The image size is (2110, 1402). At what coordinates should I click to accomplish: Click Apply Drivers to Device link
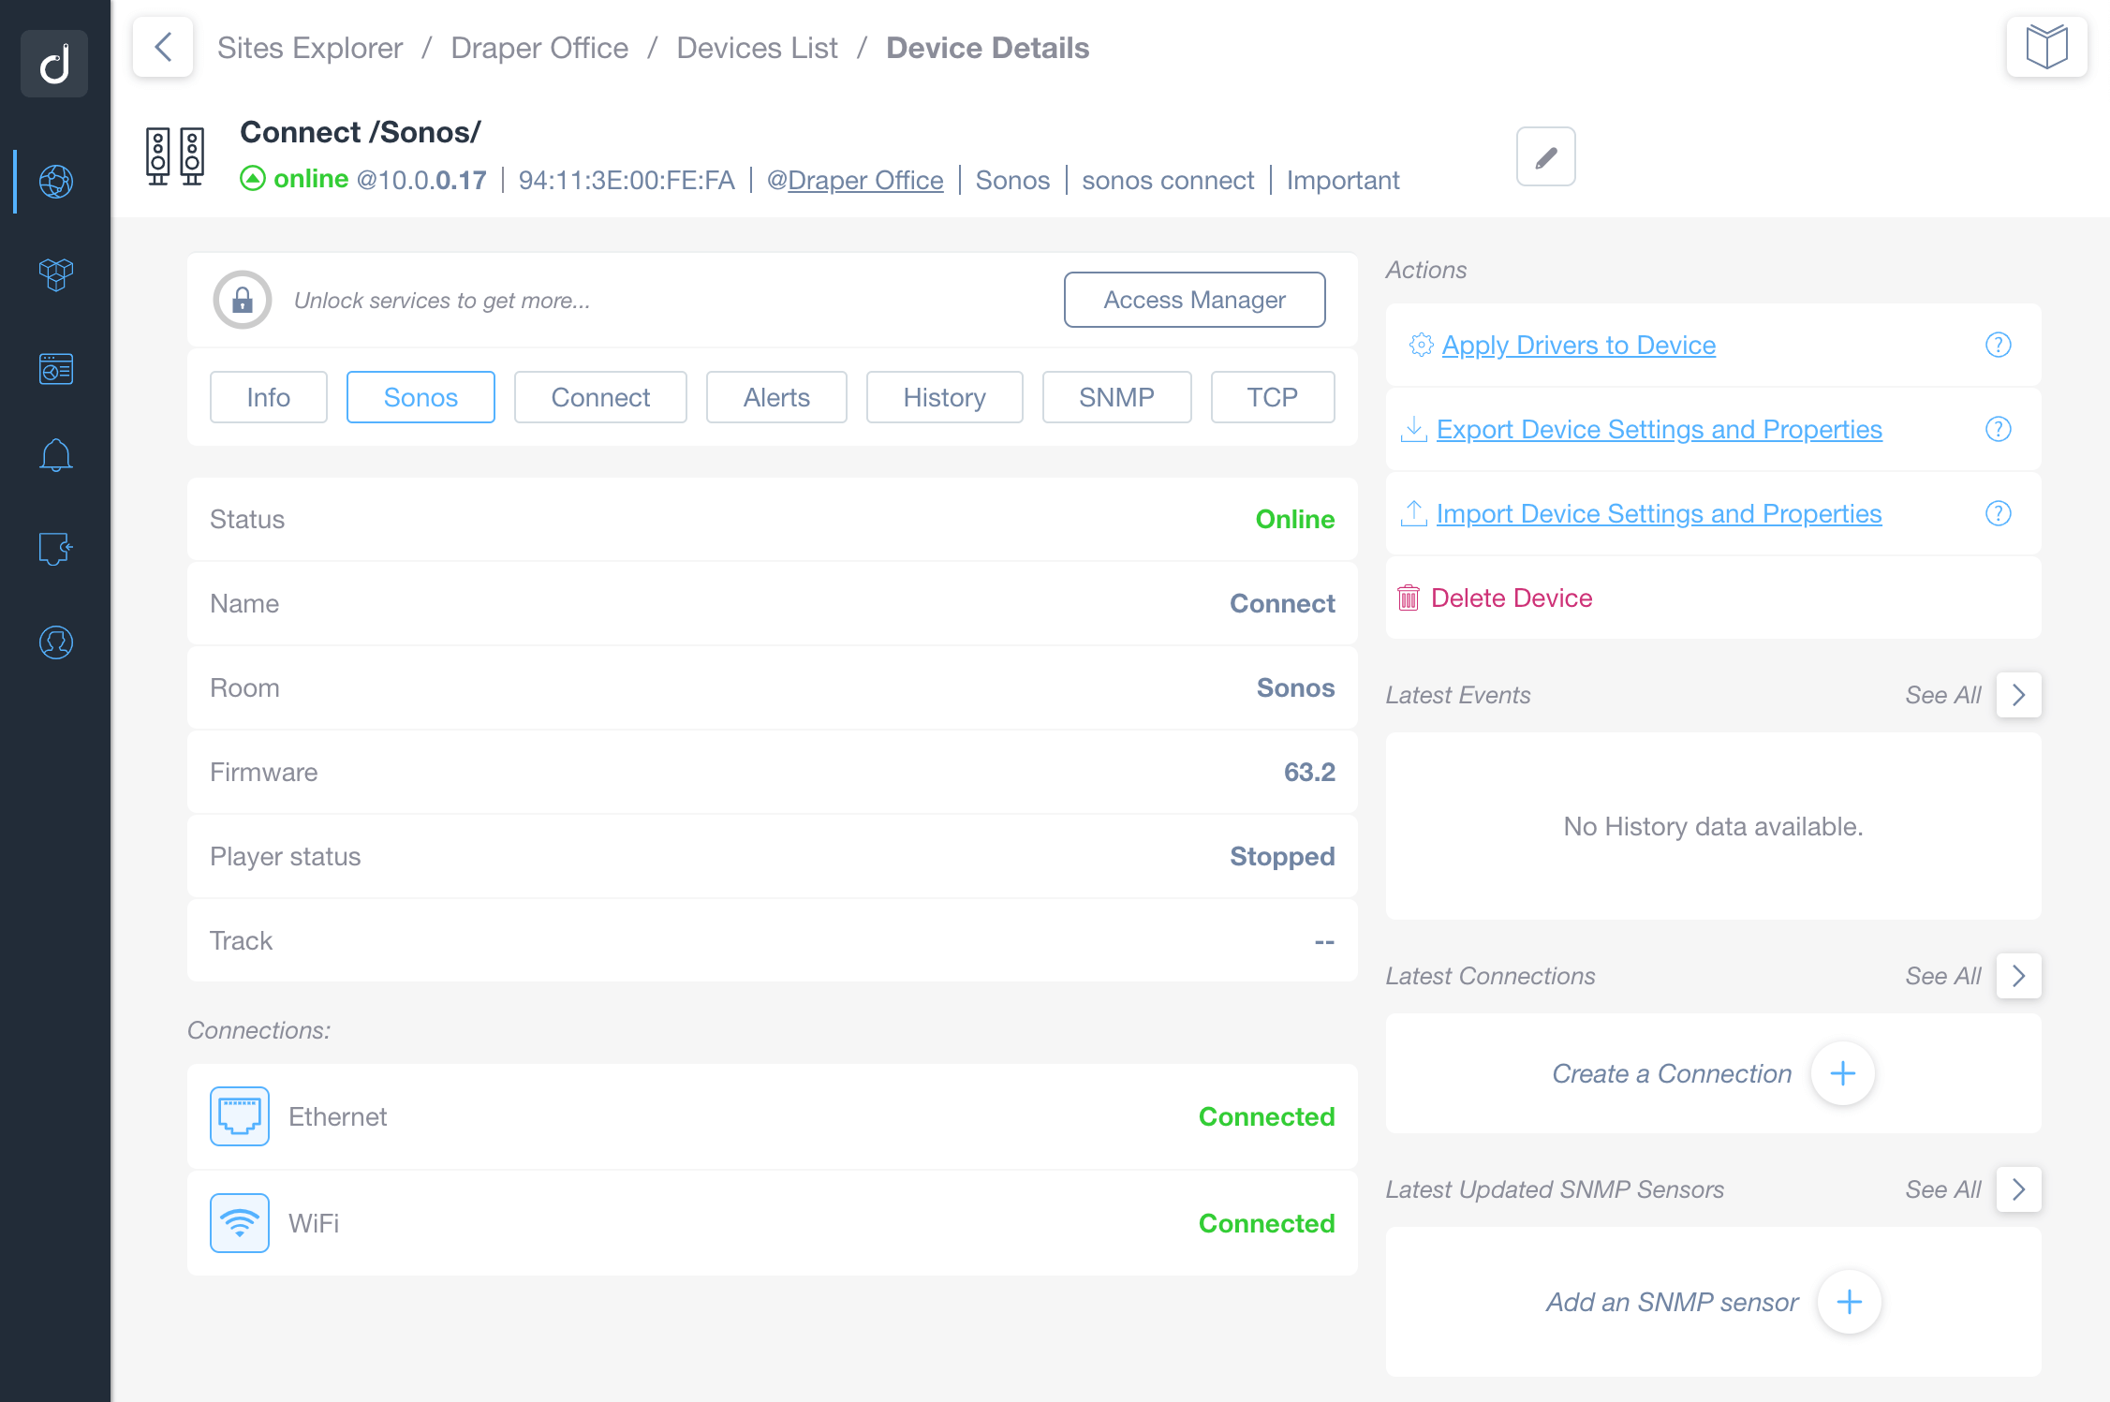click(1579, 345)
